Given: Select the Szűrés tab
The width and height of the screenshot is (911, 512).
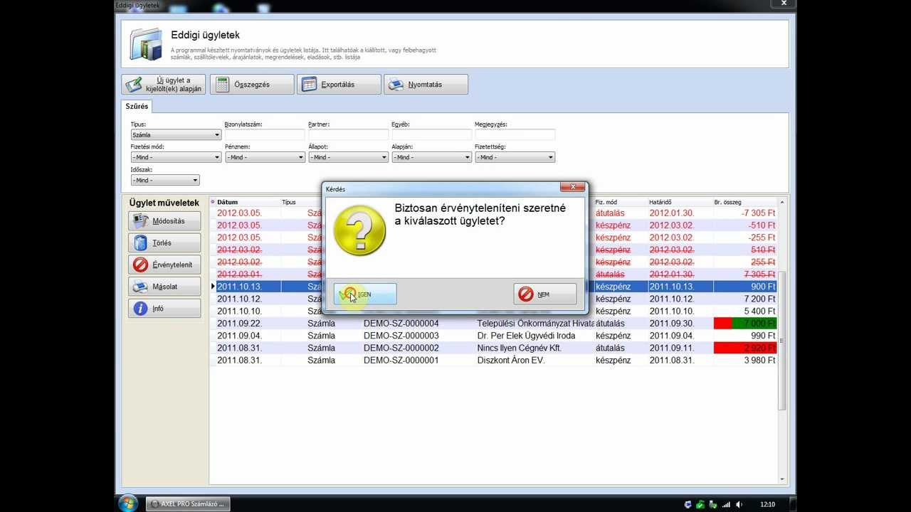Looking at the screenshot, I should pyautogui.click(x=137, y=106).
